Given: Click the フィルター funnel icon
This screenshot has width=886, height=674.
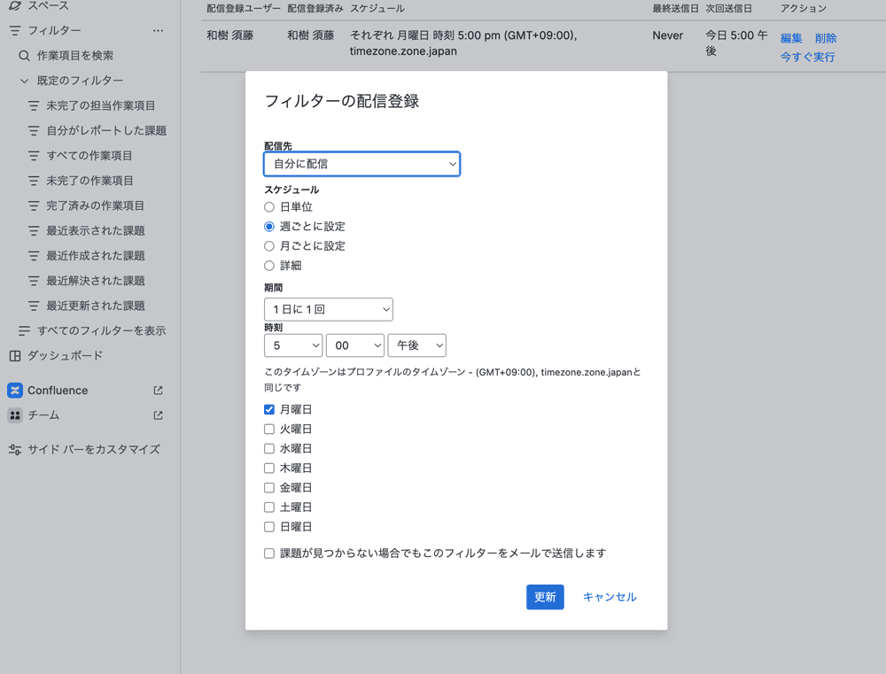Looking at the screenshot, I should [13, 29].
